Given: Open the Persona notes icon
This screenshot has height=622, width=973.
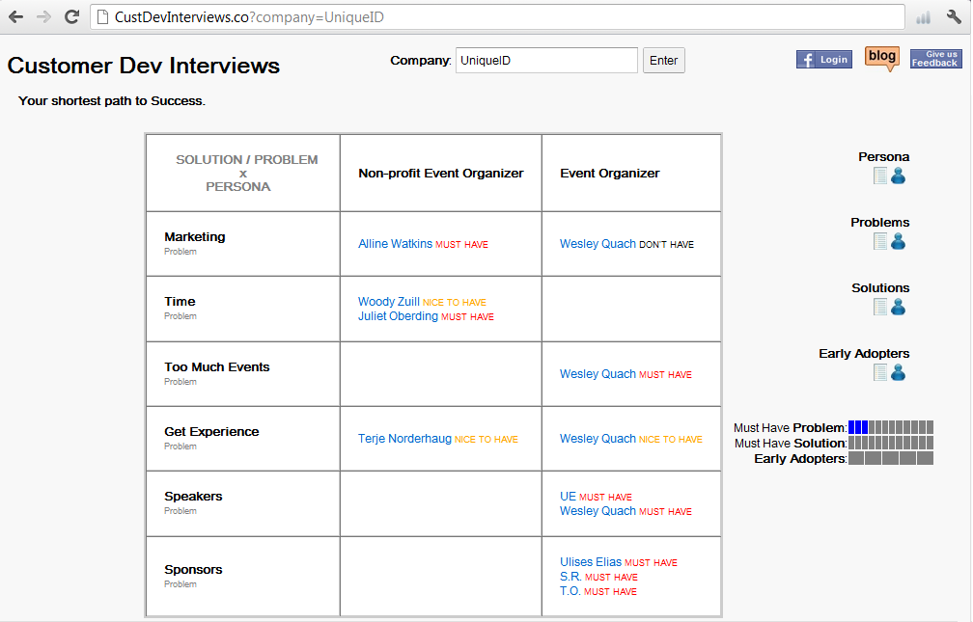Looking at the screenshot, I should point(879,176).
